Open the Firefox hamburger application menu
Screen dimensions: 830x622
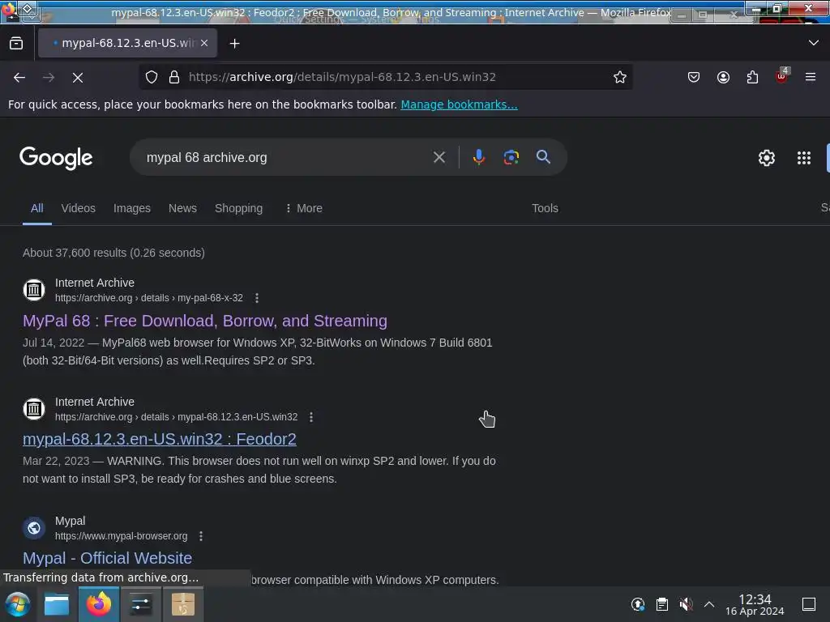[x=811, y=77]
